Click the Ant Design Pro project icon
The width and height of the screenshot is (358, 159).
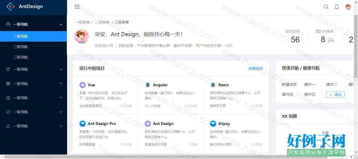(x=83, y=124)
